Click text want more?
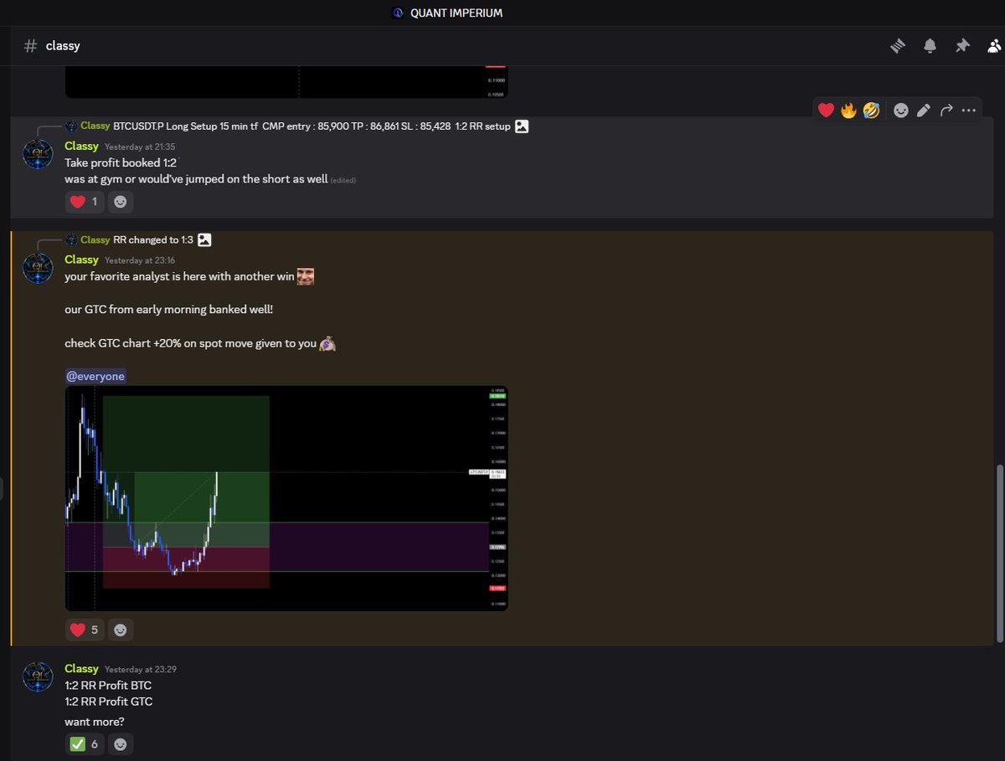This screenshot has width=1005, height=761. pos(94,721)
